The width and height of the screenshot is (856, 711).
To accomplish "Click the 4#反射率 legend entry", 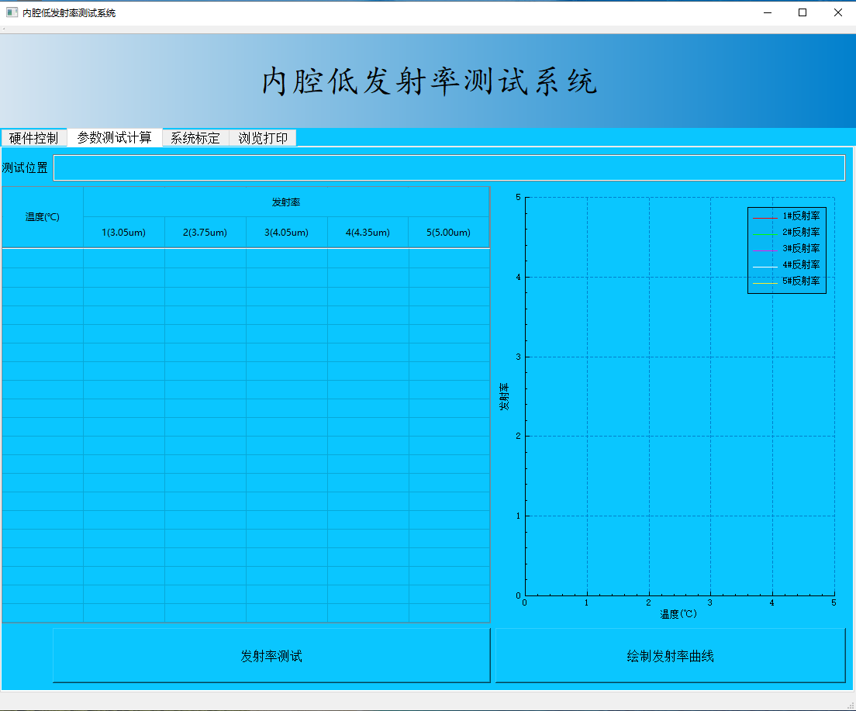I will [x=787, y=265].
